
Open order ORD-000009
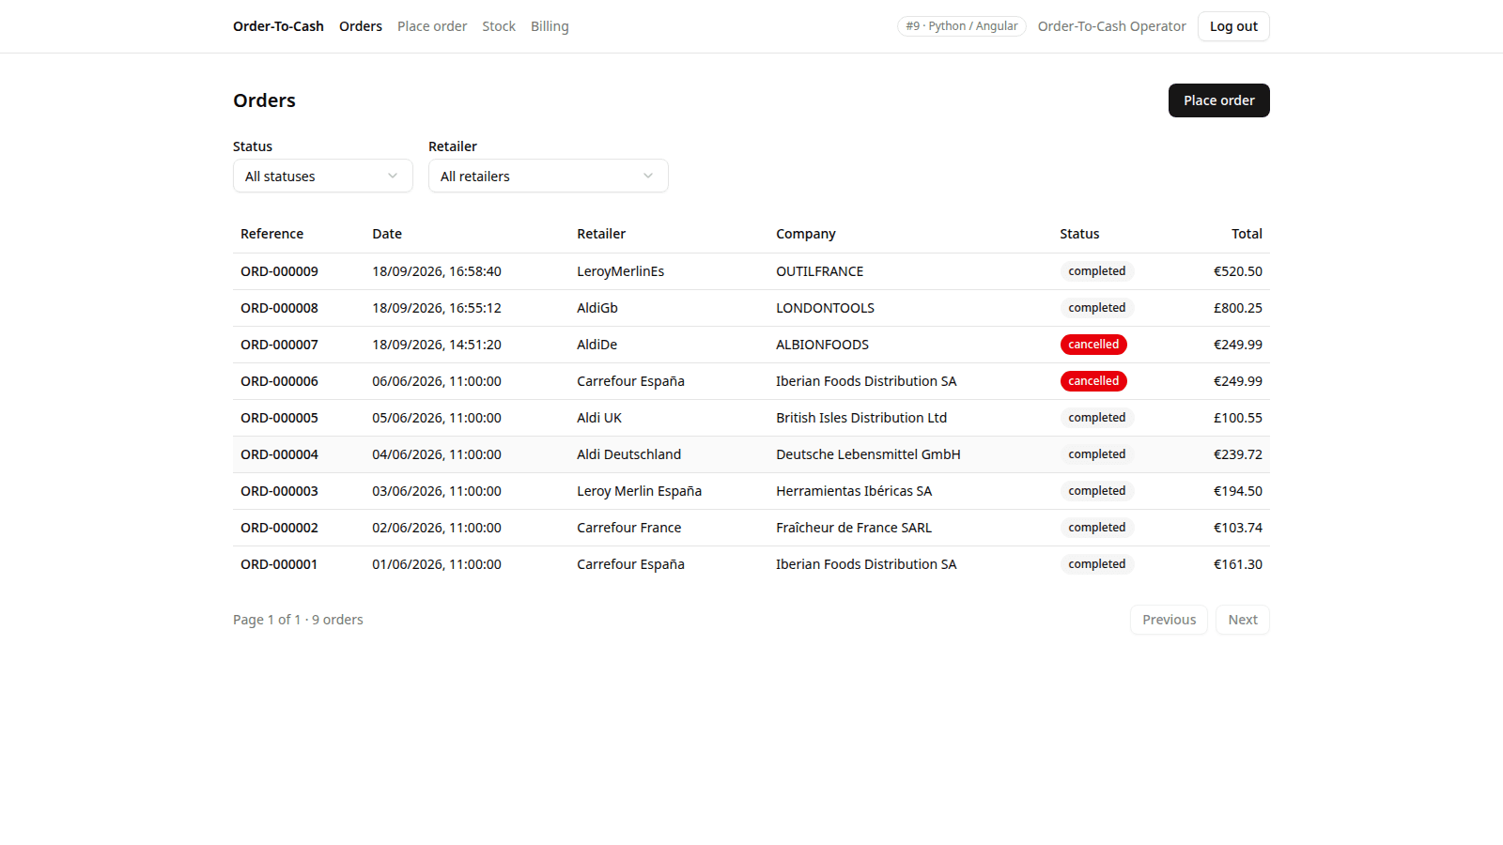[279, 271]
